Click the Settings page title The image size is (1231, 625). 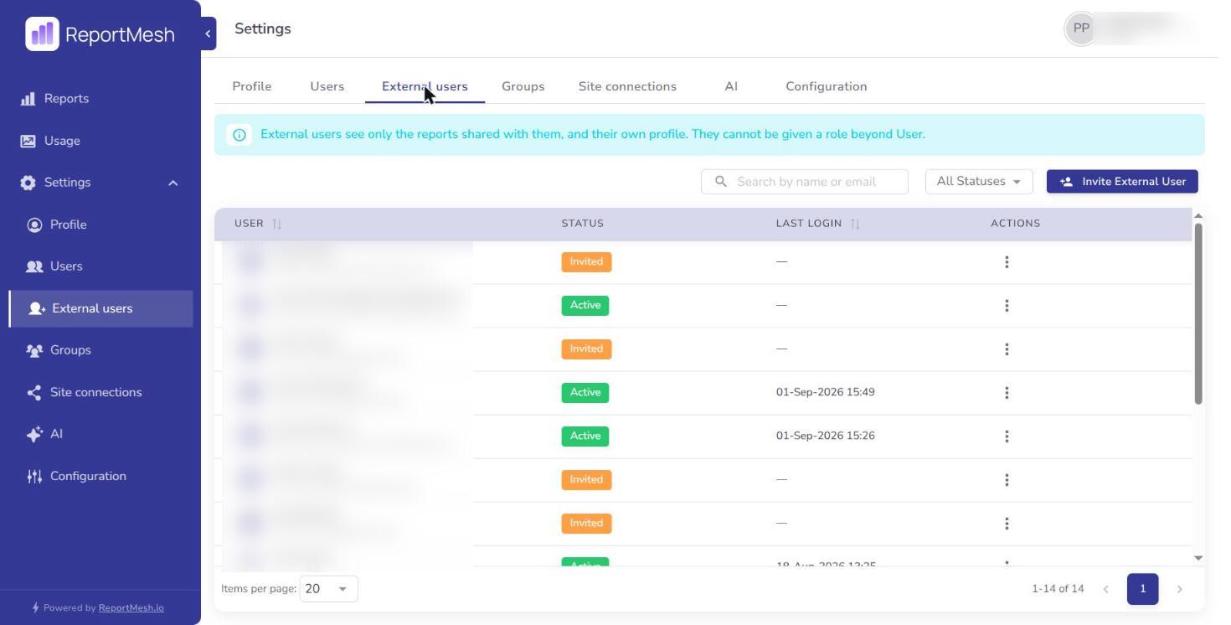(x=263, y=28)
